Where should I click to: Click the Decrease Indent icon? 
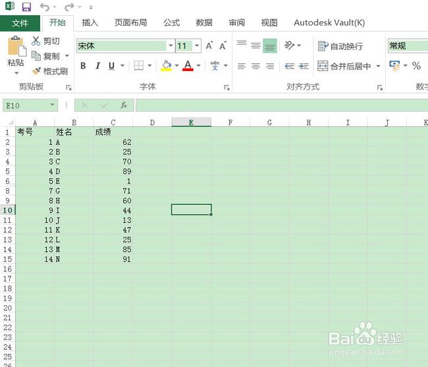(290, 66)
